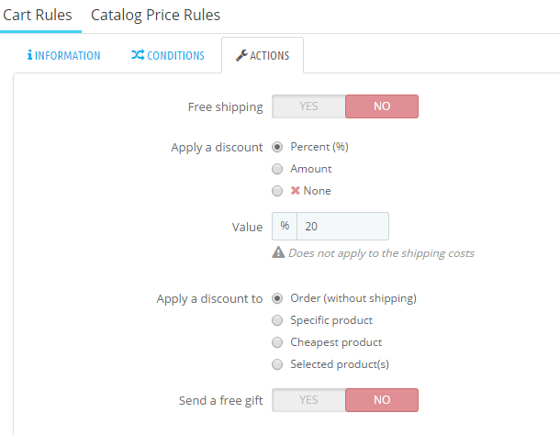Set Free shipping to NO
The height and width of the screenshot is (435, 560).
[x=382, y=106]
